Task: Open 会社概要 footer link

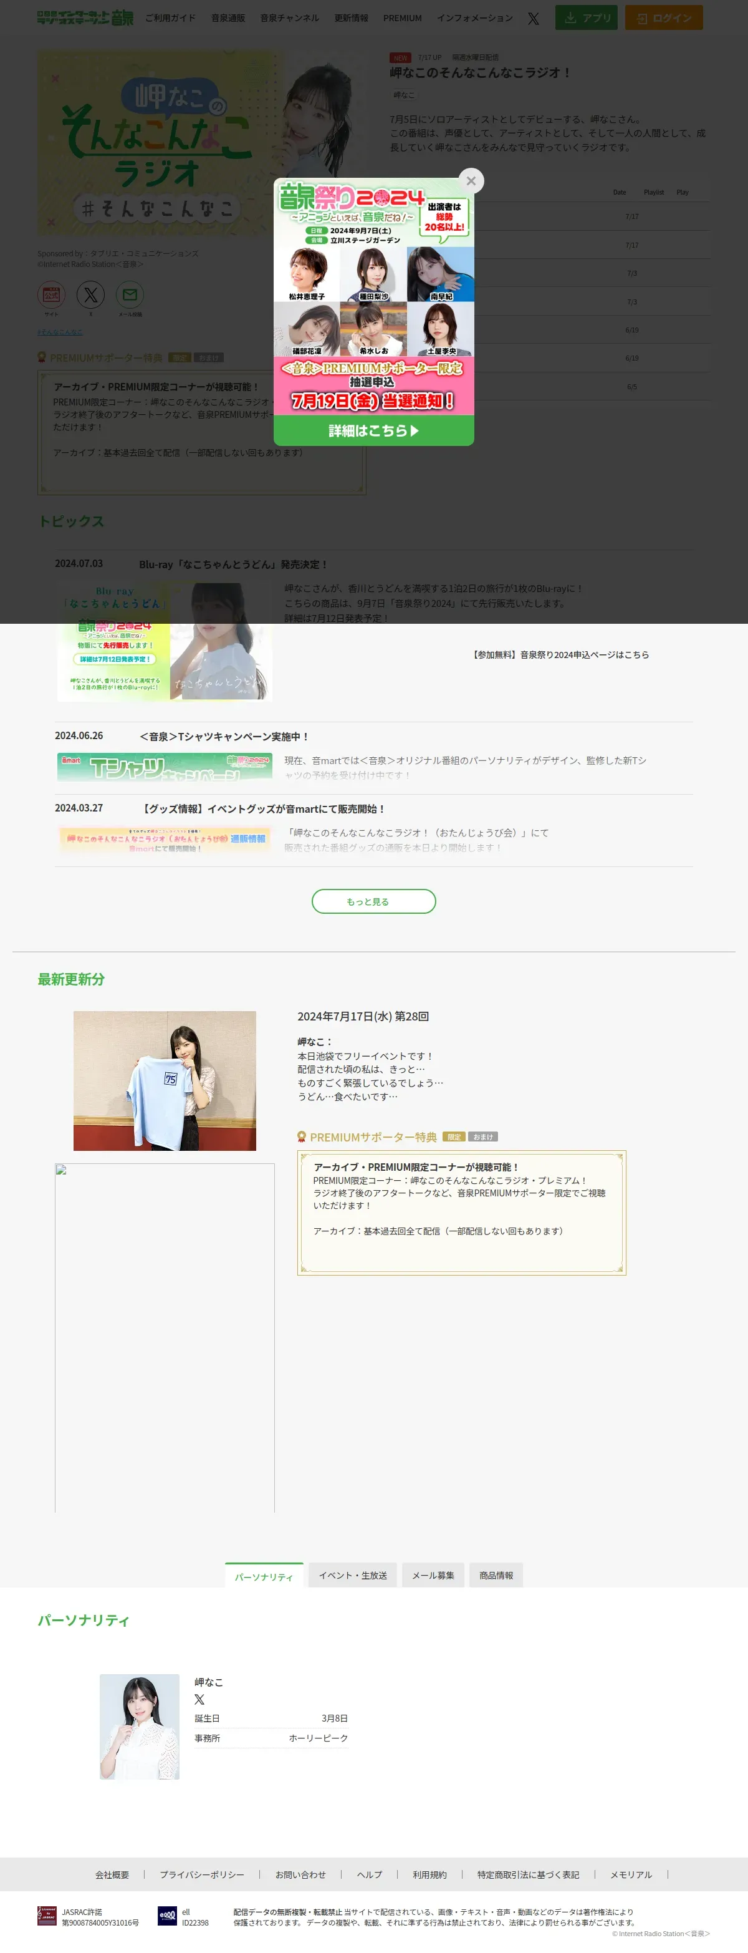Action: (112, 1874)
